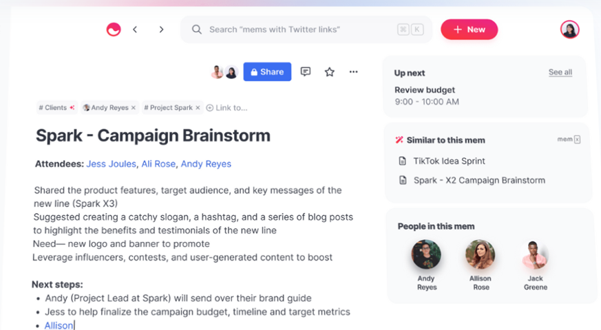
Task: Open the Share dialog
Action: pos(267,71)
